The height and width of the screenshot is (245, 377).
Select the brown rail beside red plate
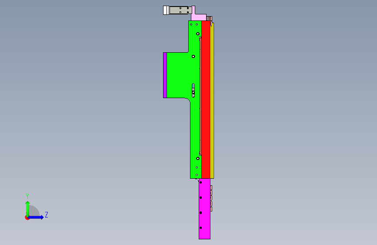coord(200,96)
